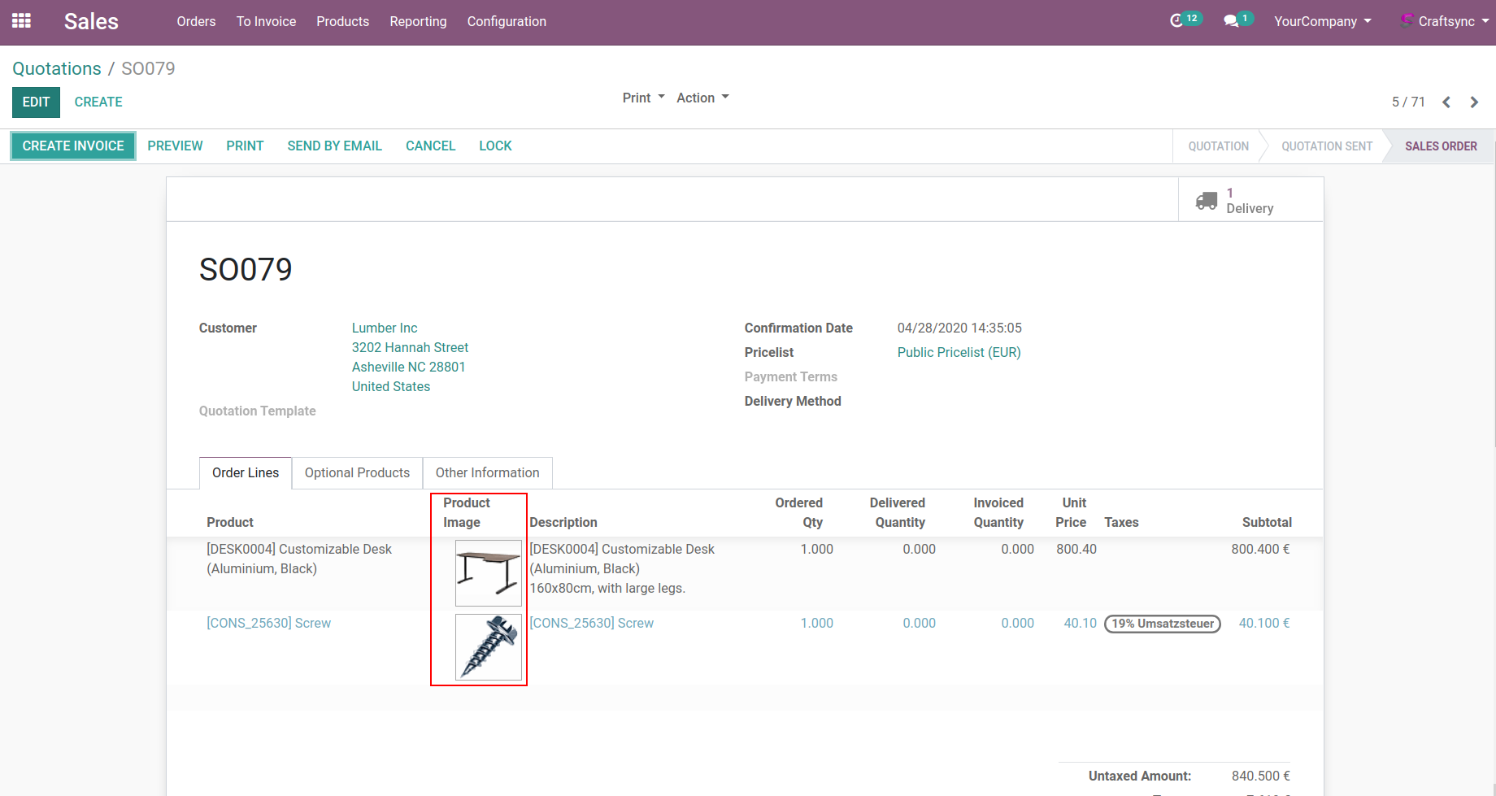Image resolution: width=1496 pixels, height=796 pixels.
Task: Open the Lumber Inc customer link
Action: (x=384, y=328)
